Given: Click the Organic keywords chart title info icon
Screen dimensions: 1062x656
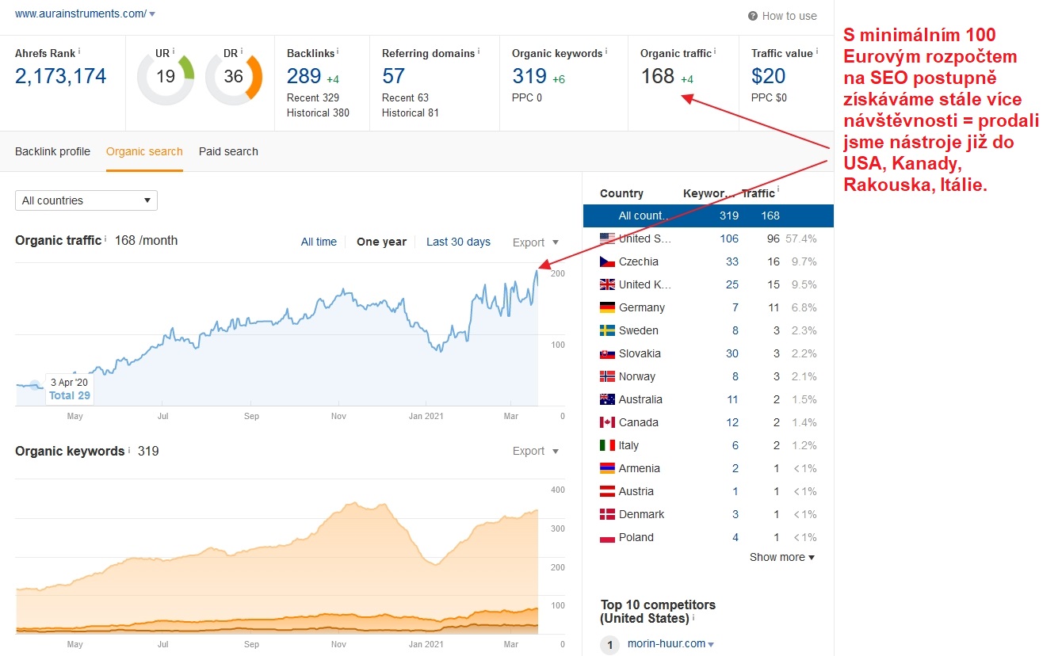Looking at the screenshot, I should [129, 449].
